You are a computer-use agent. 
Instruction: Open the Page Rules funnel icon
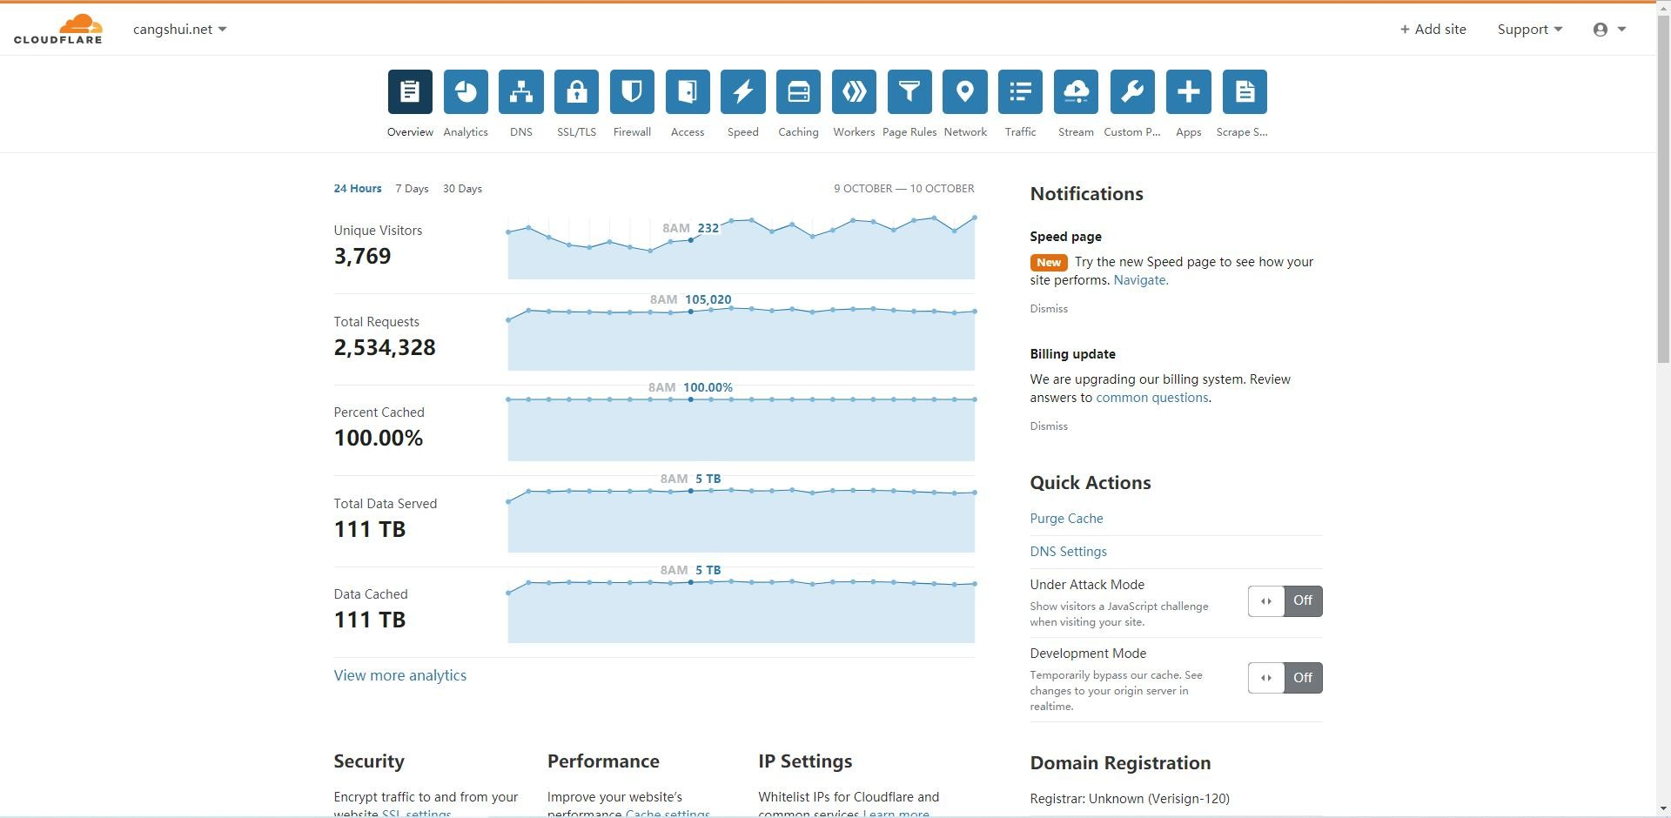[909, 91]
